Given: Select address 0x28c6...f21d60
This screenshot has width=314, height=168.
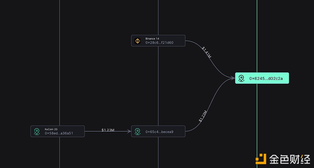Looking at the screenshot, I should pyautogui.click(x=159, y=43).
